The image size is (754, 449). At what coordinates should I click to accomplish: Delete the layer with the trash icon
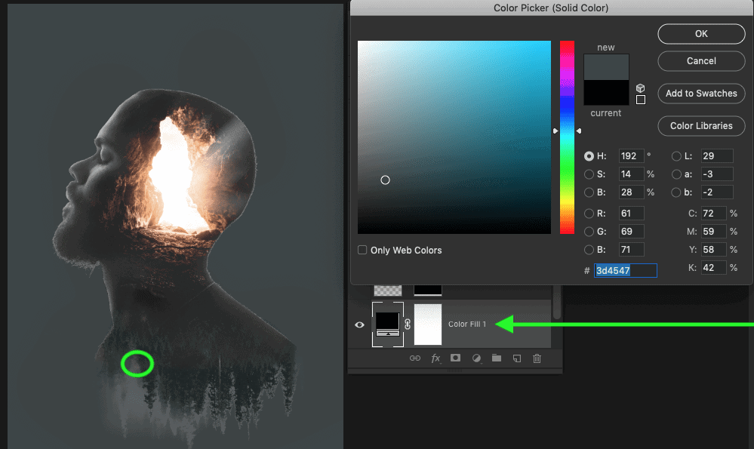(537, 358)
